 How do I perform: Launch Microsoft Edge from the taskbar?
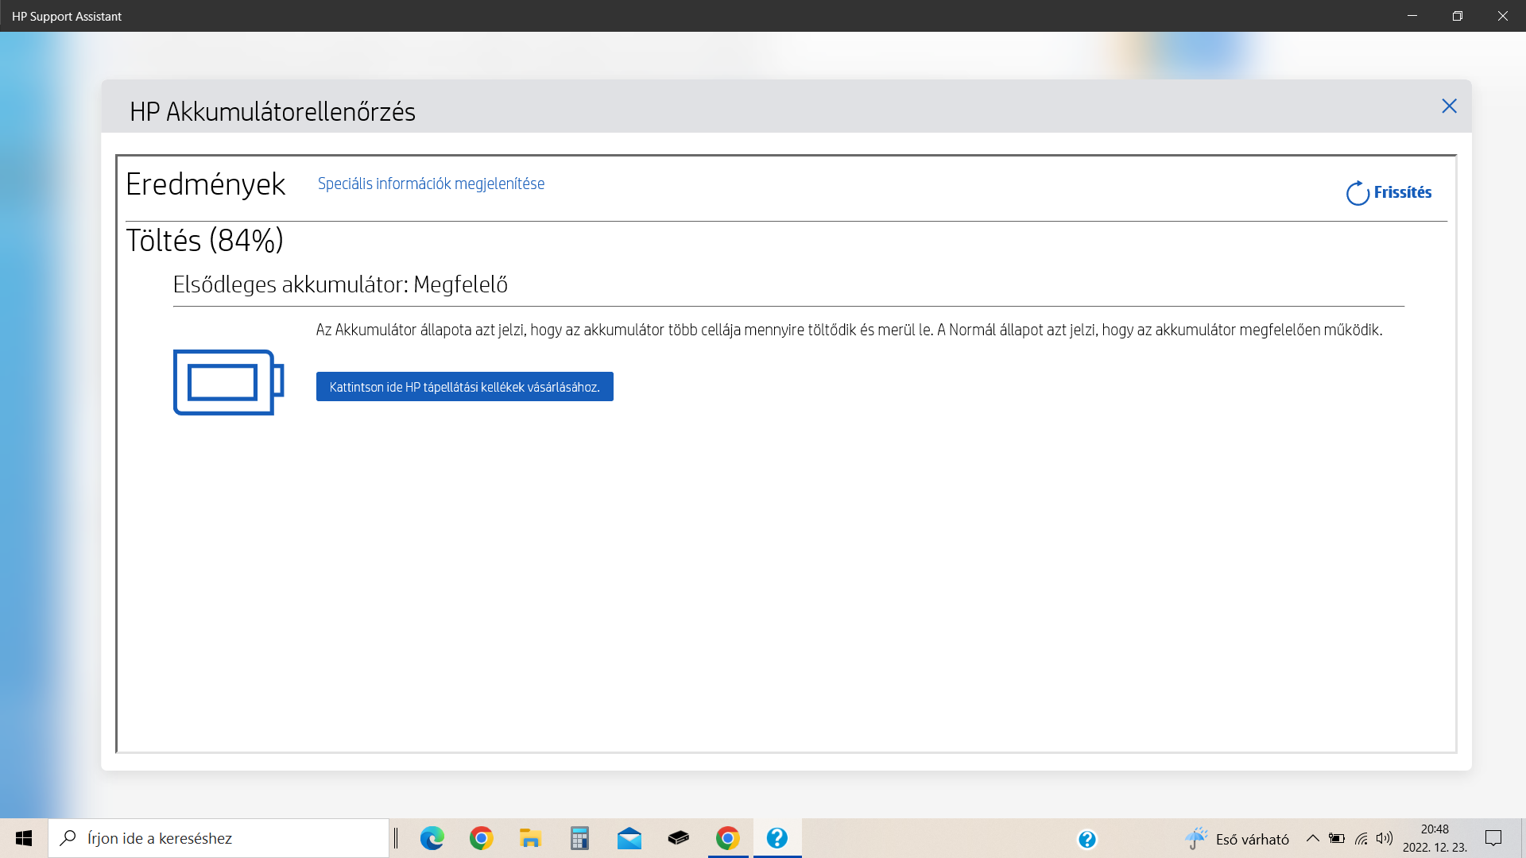(x=432, y=838)
